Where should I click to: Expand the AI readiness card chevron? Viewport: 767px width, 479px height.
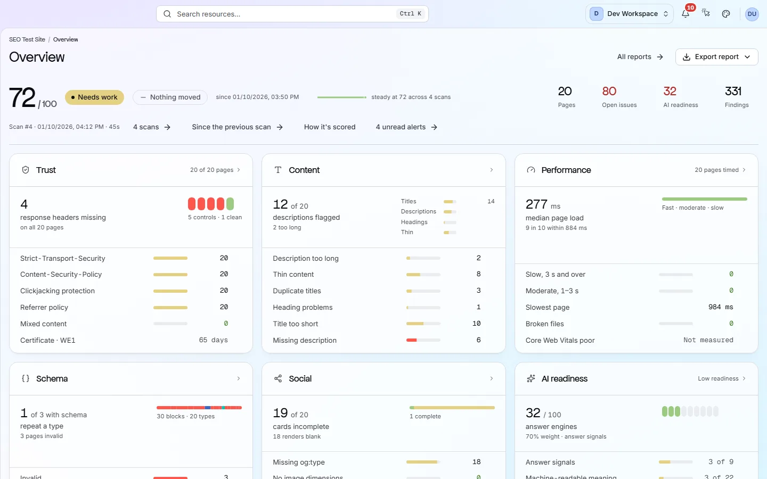744,378
